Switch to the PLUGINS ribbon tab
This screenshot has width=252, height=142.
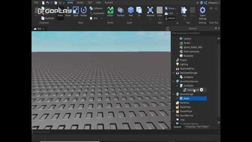pos(109,3)
